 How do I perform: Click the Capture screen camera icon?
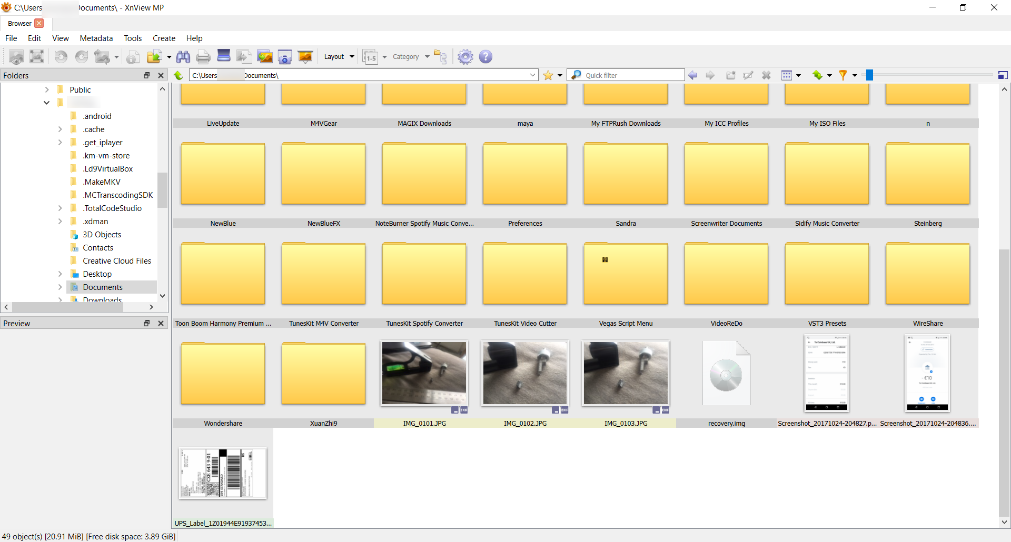pos(285,57)
